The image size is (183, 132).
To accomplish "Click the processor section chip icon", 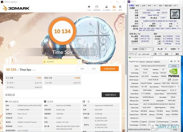I will click(45, 101).
